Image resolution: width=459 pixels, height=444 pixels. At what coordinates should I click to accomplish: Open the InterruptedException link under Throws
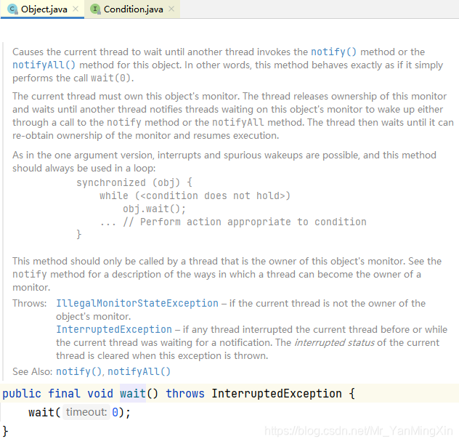(114, 329)
